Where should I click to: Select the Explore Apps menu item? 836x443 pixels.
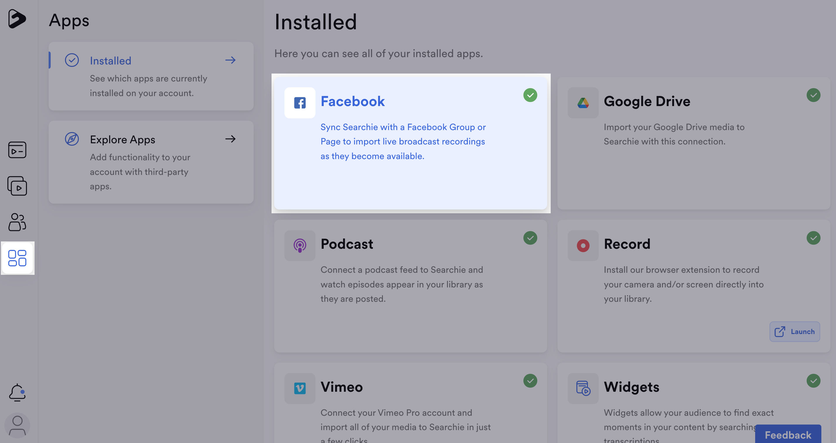[x=151, y=162]
